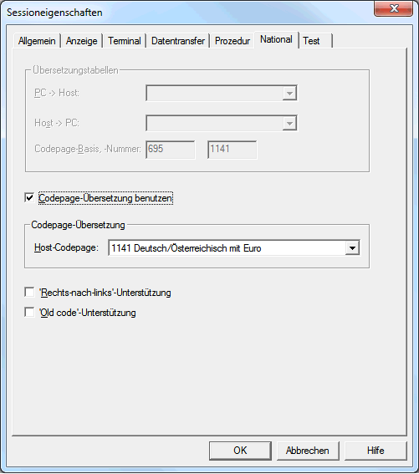
Task: Open the Host-Codepage dropdown list
Action: coord(352,248)
